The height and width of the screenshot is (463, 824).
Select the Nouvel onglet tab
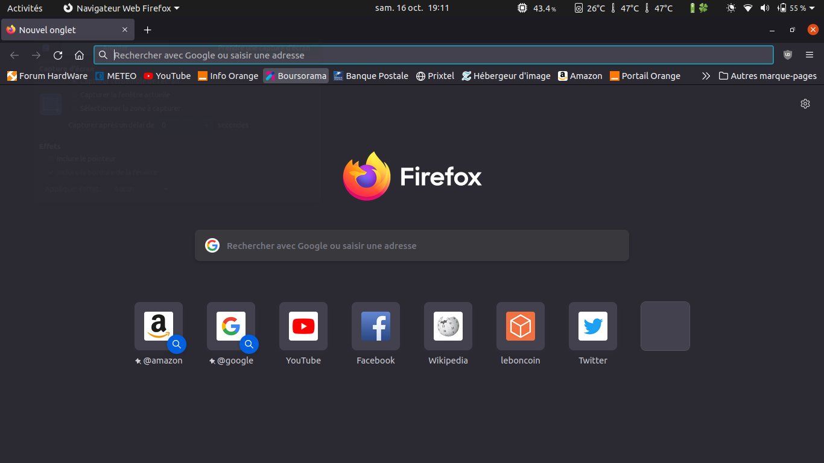coord(68,30)
